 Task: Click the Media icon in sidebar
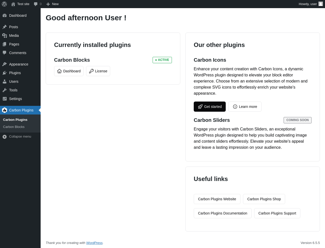5,36
